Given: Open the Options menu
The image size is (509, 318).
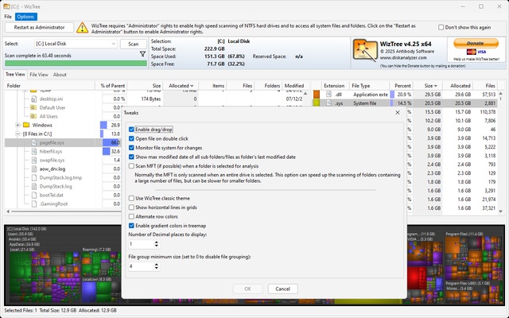Looking at the screenshot, I should 25,17.
